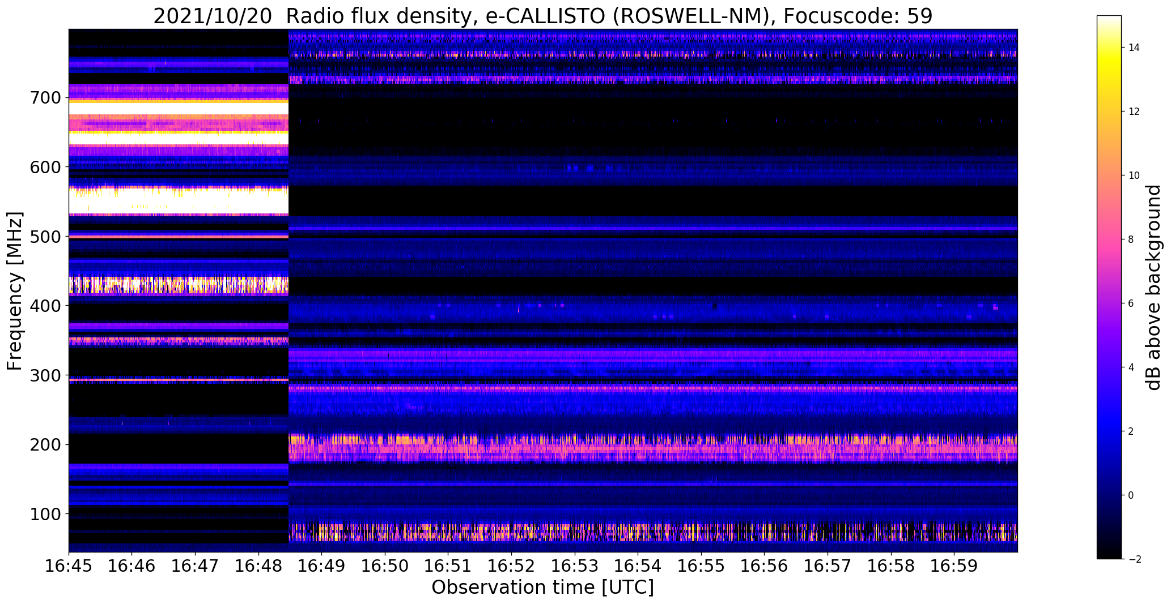Click the colorbar tick label 10

click(x=1134, y=175)
